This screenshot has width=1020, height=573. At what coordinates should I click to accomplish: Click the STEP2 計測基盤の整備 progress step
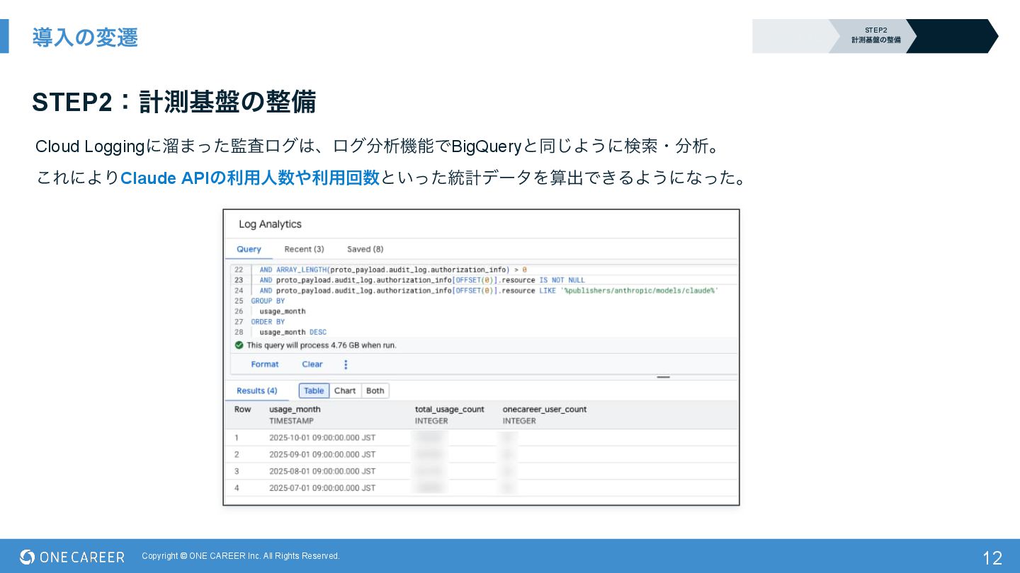(x=875, y=35)
